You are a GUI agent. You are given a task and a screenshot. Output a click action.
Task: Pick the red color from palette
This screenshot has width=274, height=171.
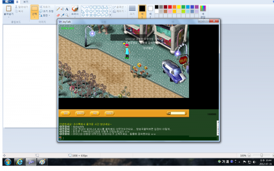click(x=169, y=7)
